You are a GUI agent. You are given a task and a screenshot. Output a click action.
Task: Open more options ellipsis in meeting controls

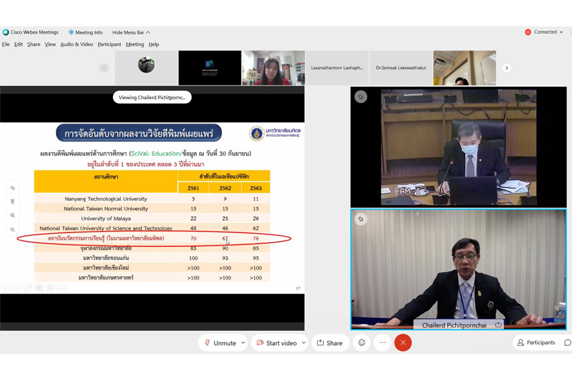pyautogui.click(x=382, y=342)
